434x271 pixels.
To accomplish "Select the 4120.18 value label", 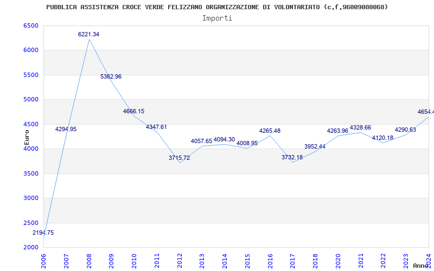I will (383, 138).
